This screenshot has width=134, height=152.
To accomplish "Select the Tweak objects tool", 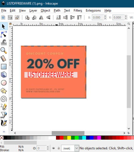I will pyautogui.click(x=4, y=42).
